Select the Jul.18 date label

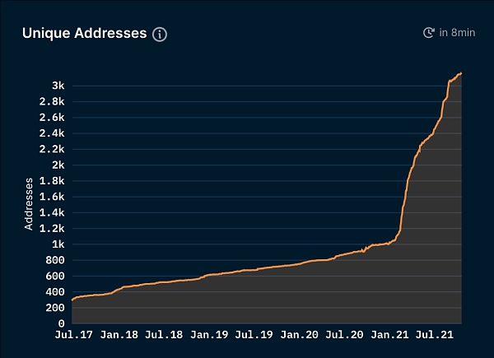click(x=164, y=335)
